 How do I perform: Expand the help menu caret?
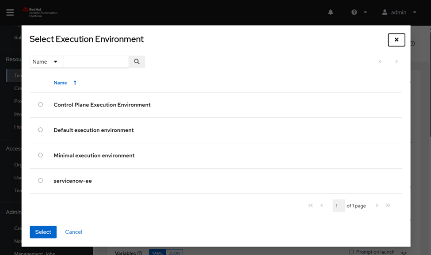point(364,12)
